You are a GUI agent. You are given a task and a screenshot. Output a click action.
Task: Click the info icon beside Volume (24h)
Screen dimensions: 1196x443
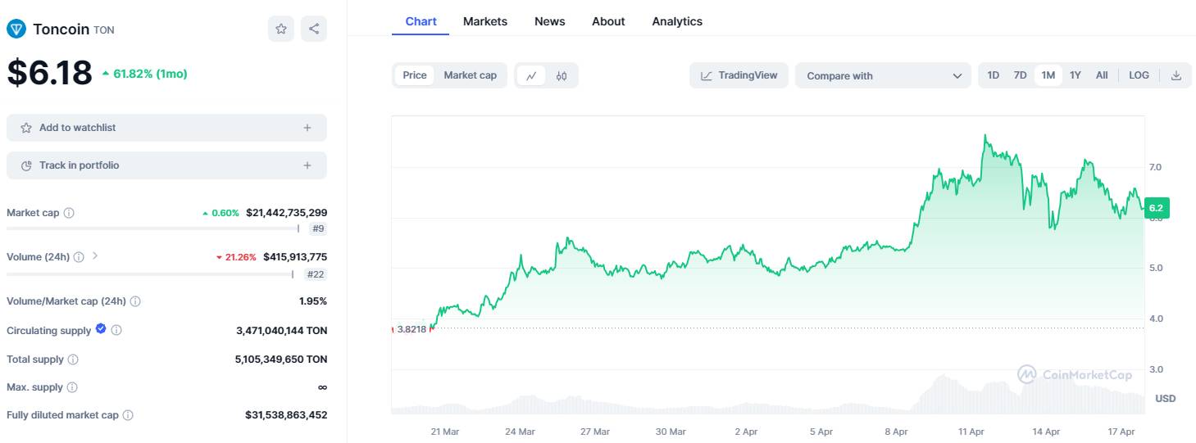point(79,257)
